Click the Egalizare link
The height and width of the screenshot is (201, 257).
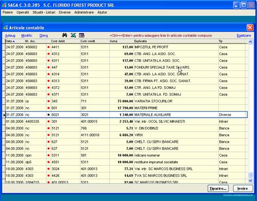pyautogui.click(x=244, y=36)
